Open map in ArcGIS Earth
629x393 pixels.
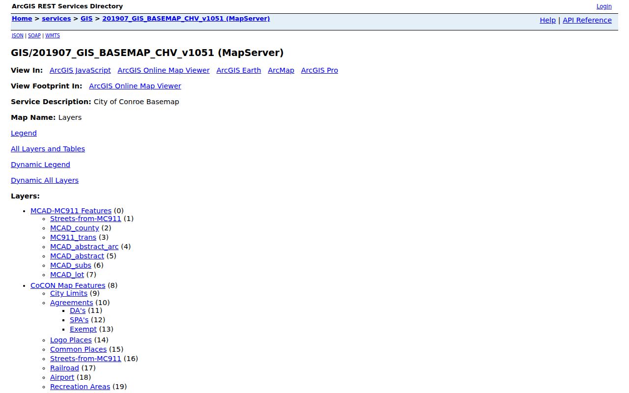pos(239,70)
